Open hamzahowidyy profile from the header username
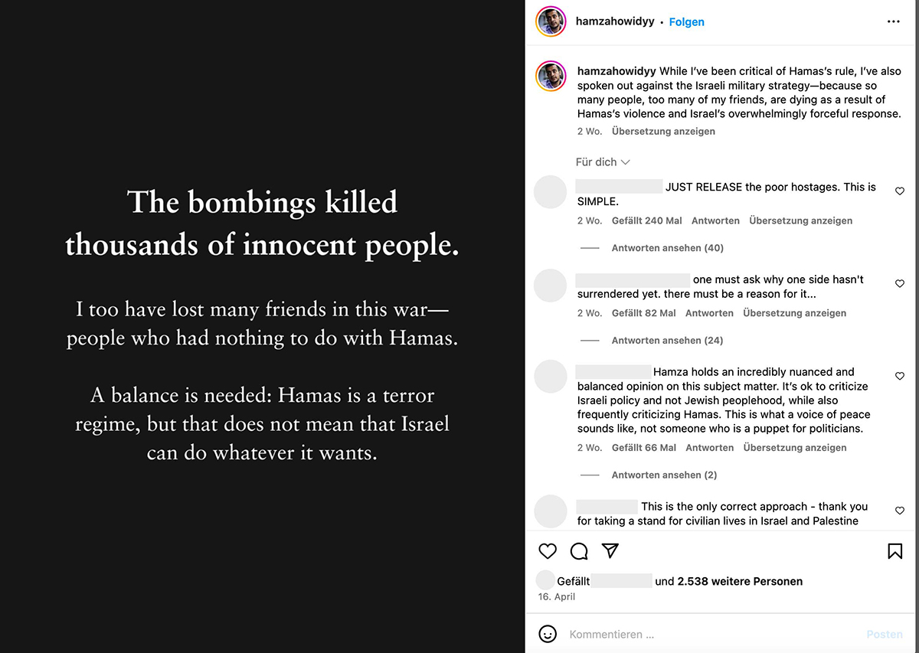The image size is (919, 653). 615,21
